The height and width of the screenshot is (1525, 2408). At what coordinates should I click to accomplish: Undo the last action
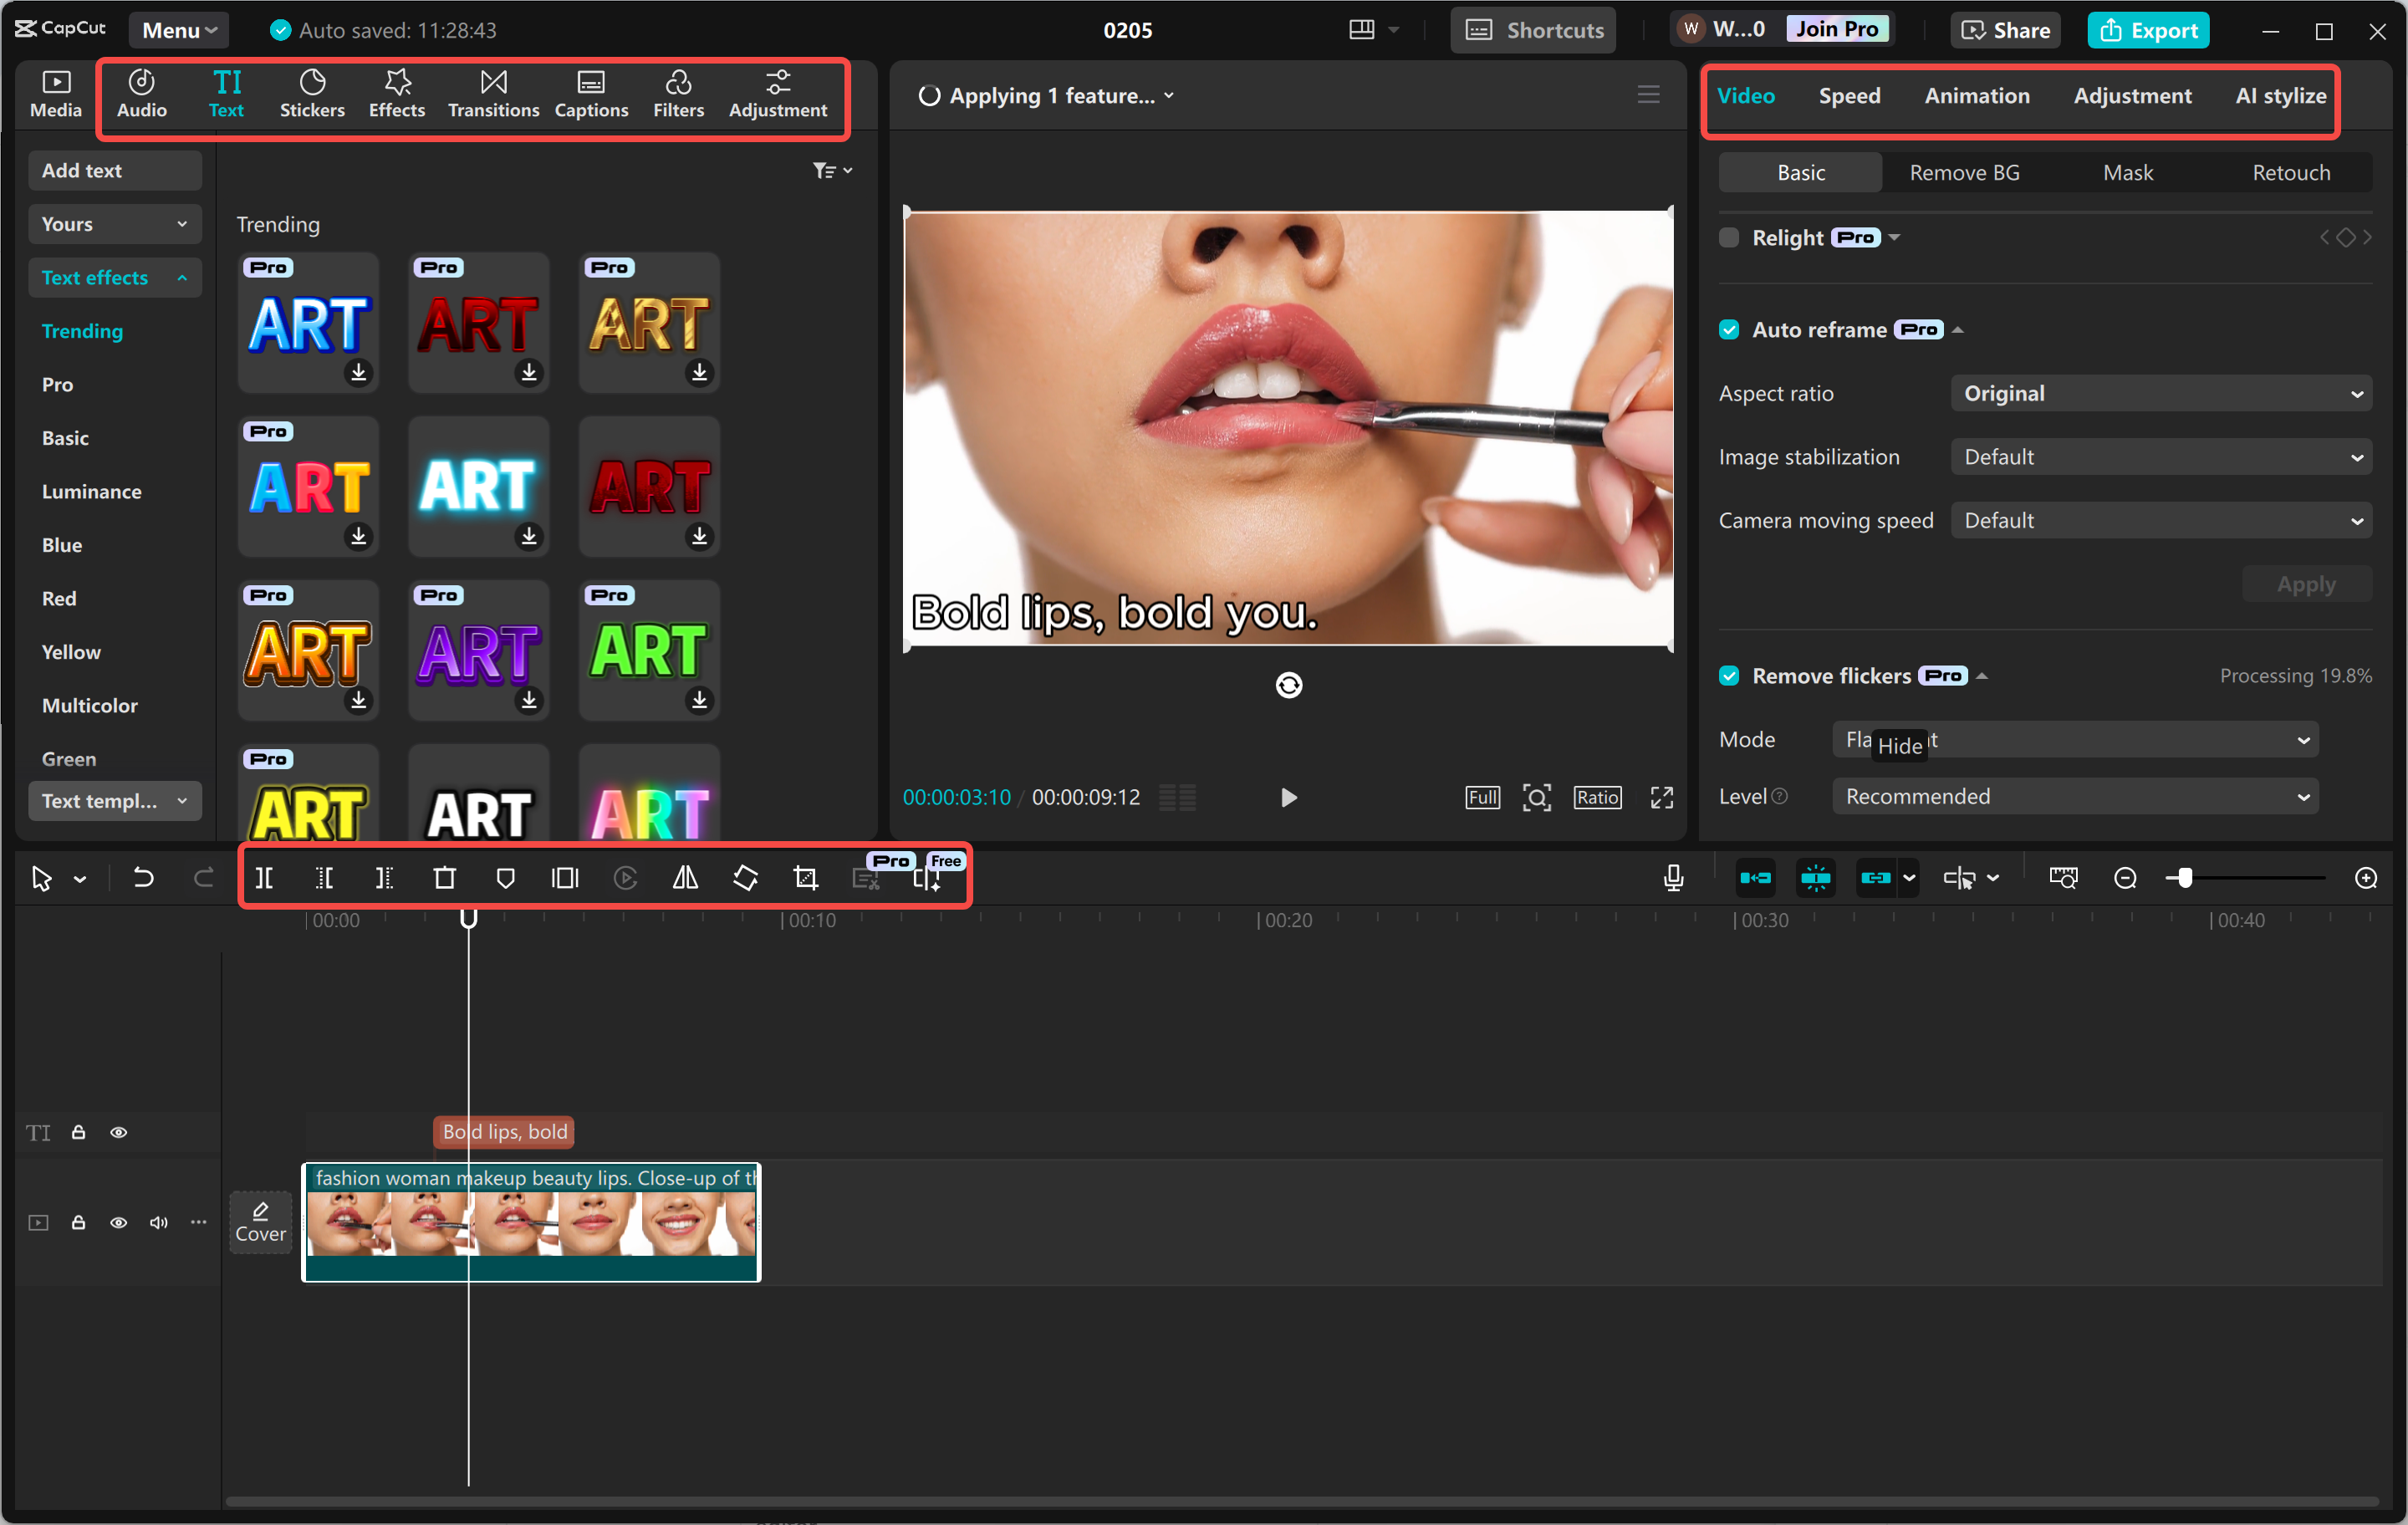point(143,877)
